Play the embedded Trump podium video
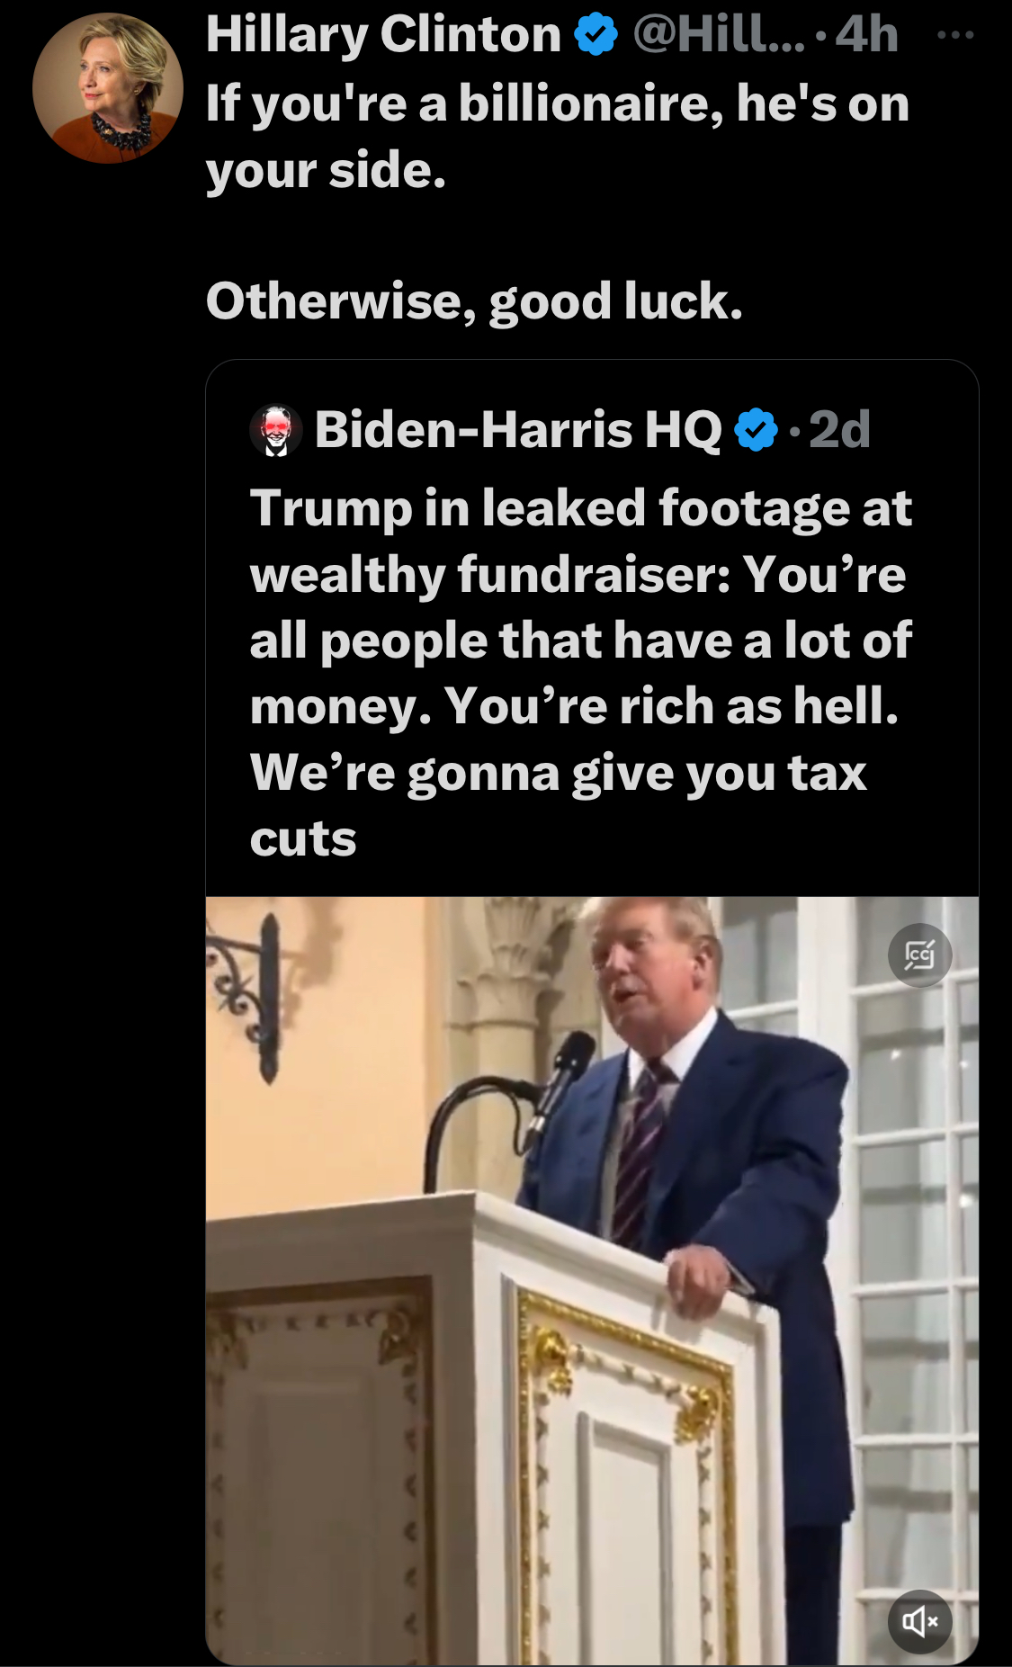 pyautogui.click(x=592, y=1280)
